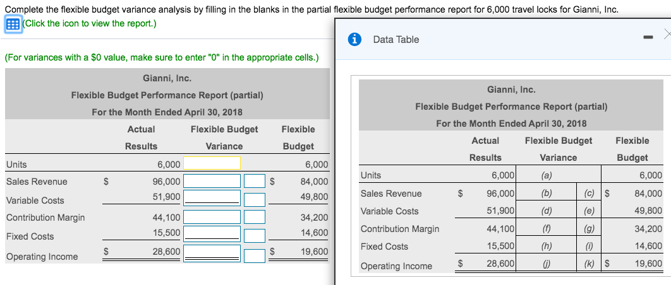Minimize the Data Table popup

tap(648, 38)
